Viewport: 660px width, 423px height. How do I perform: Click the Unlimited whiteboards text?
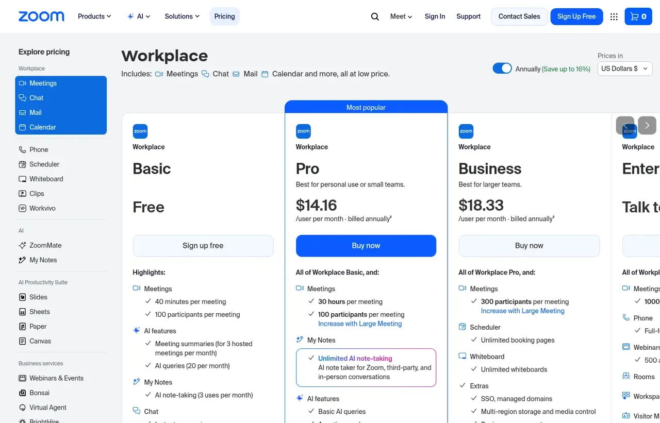[x=514, y=369]
